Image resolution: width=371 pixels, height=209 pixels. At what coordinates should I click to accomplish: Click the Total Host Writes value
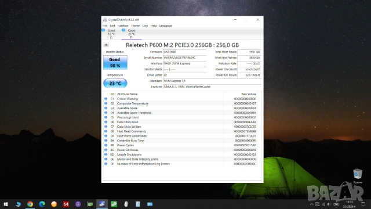coord(249,57)
